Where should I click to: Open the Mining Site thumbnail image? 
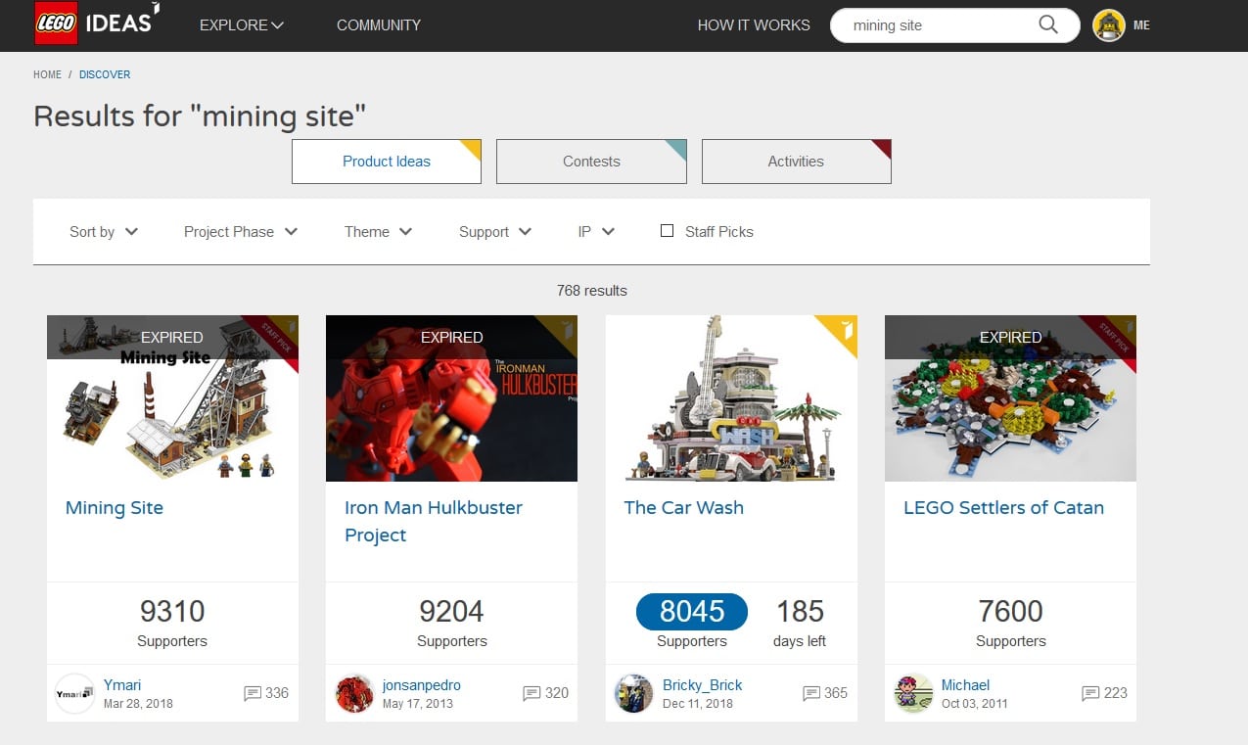(172, 398)
